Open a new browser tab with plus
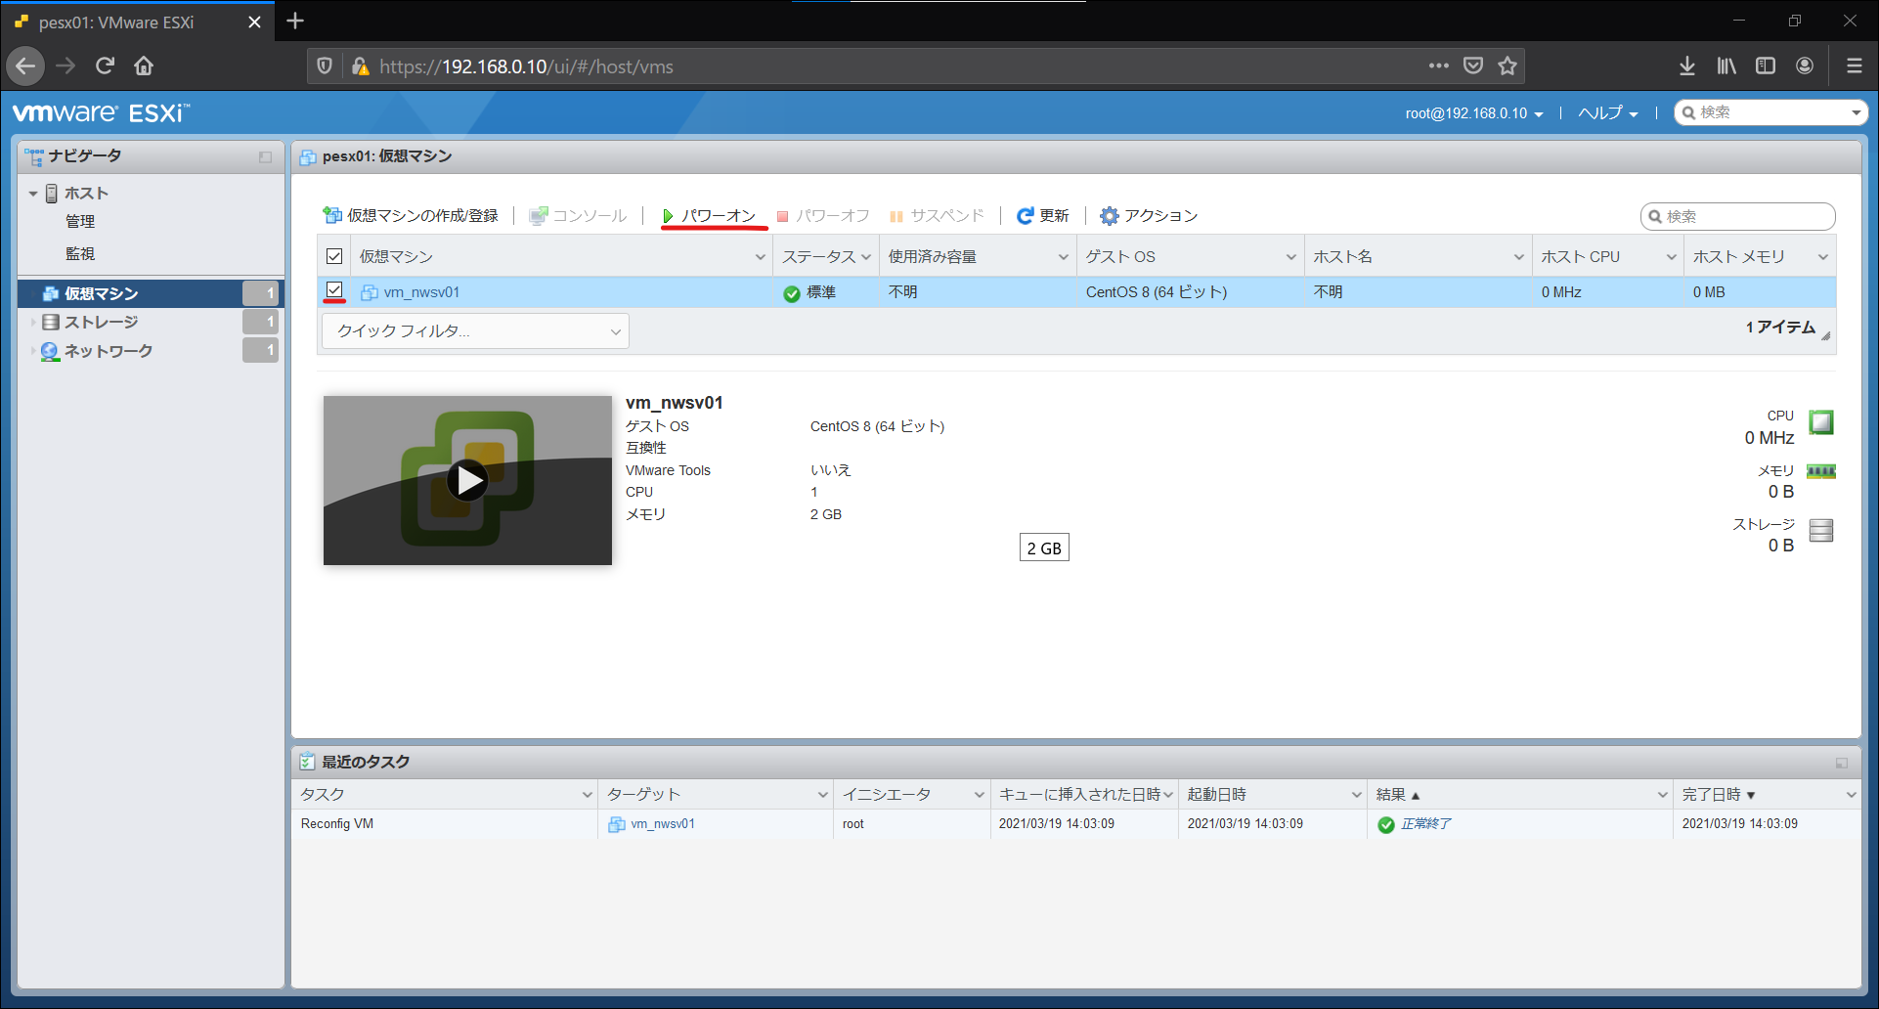Screen dimensions: 1879x1009 click(x=295, y=21)
